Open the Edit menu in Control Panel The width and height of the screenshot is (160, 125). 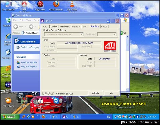pyautogui.click(x=21, y=20)
